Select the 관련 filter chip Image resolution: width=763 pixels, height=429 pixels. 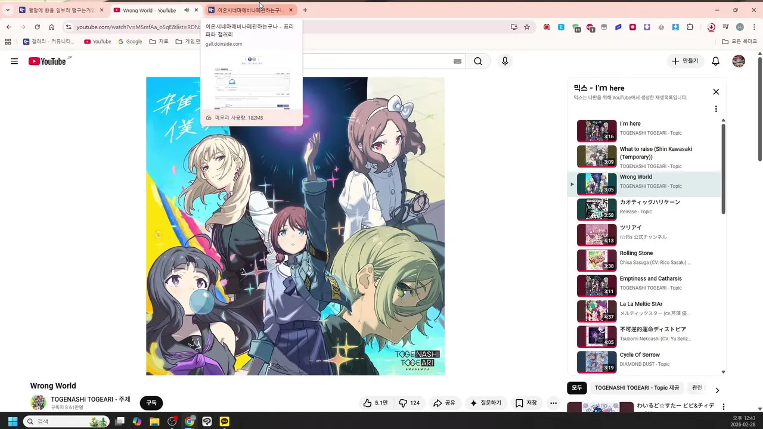697,388
